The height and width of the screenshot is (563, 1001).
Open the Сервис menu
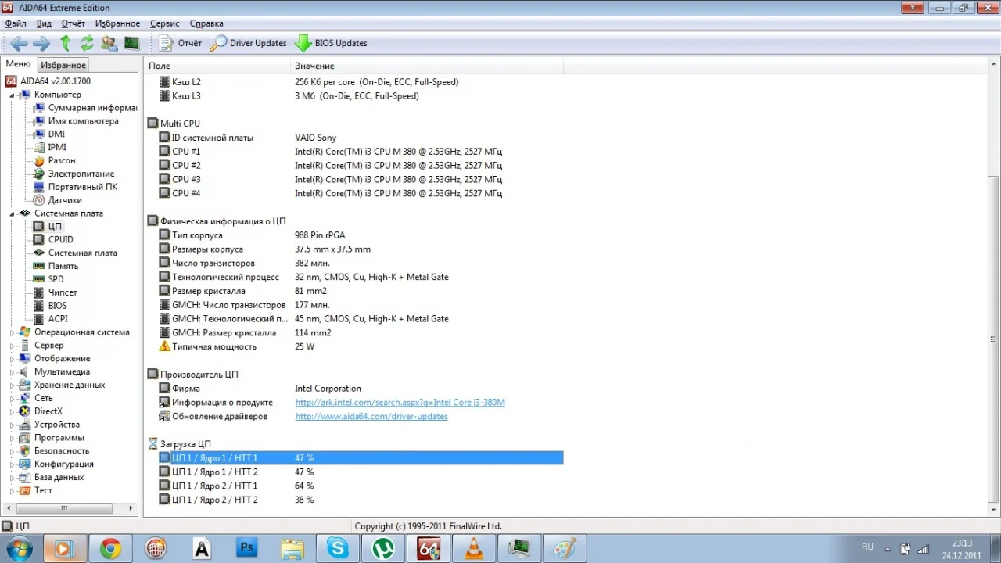coord(164,23)
